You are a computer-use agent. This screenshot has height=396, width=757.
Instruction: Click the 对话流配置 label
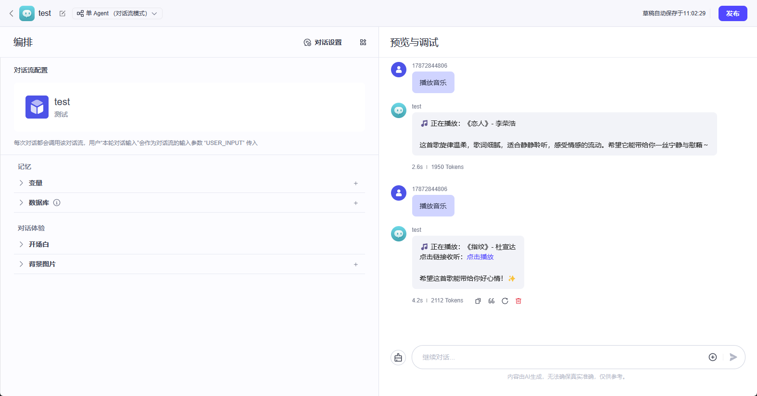[x=31, y=70]
